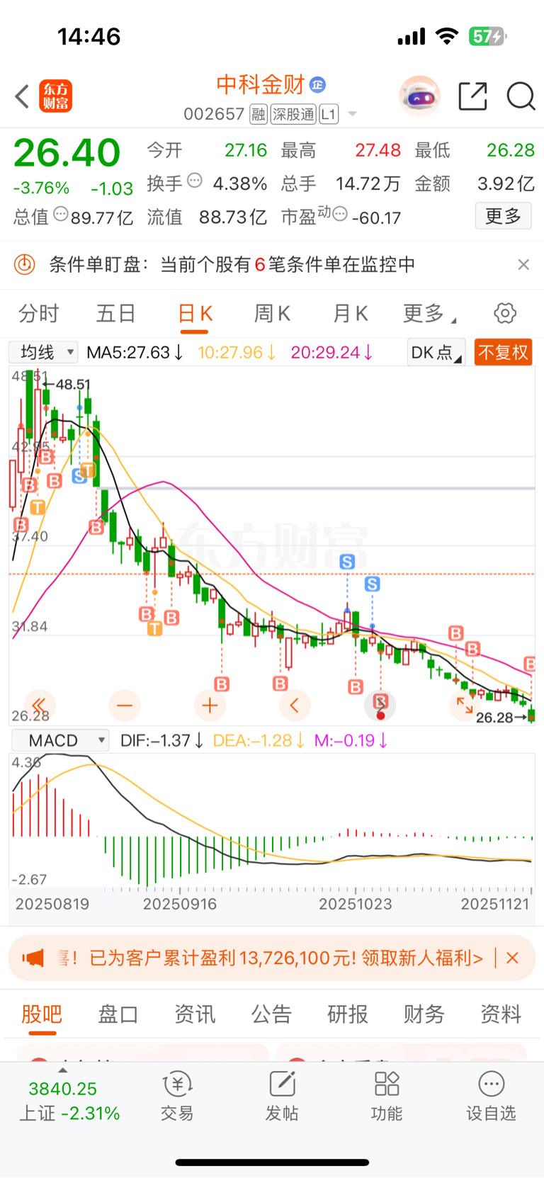Tap DIF:-1.37 indicator value
544x1178 pixels.
pos(162,741)
